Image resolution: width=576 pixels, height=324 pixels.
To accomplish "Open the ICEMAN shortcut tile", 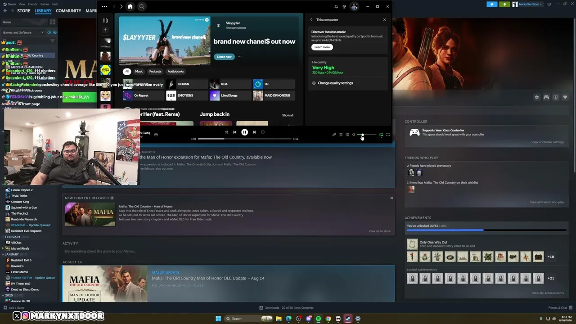I will (x=187, y=84).
